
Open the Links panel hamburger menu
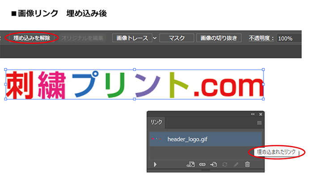click(259, 123)
